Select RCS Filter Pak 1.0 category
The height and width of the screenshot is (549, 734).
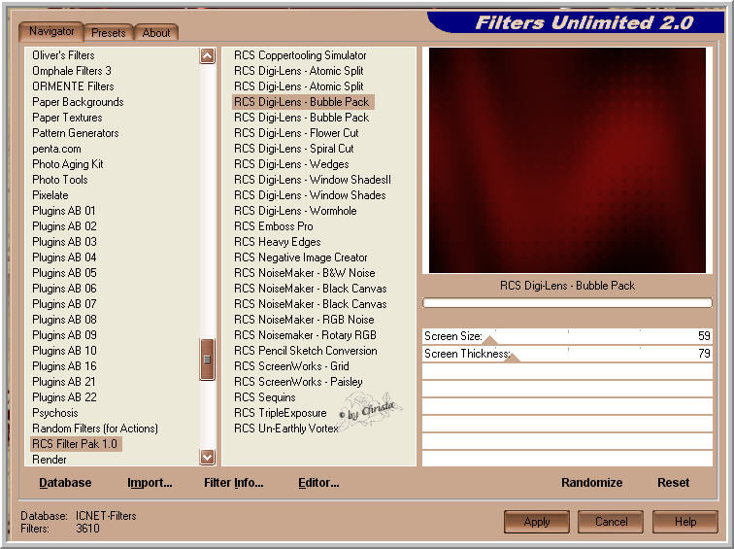tap(76, 444)
